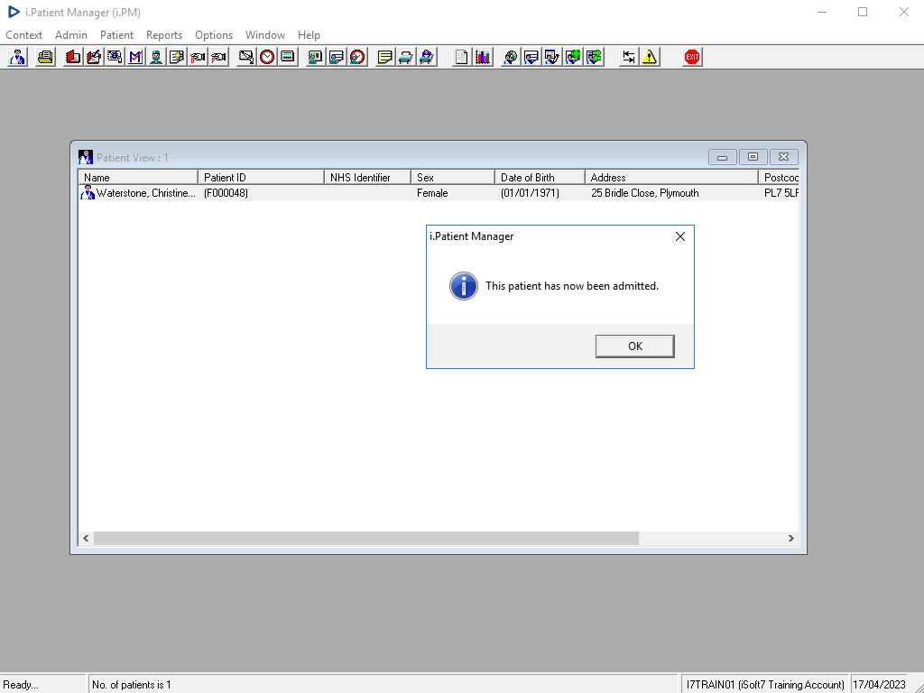
Task: Open the Admin menu
Action: [70, 35]
